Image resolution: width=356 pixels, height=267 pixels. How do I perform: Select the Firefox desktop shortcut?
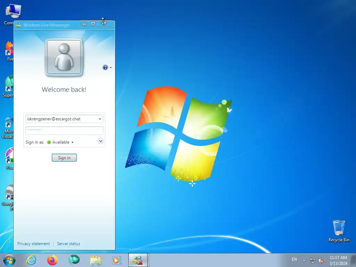click(x=9, y=51)
